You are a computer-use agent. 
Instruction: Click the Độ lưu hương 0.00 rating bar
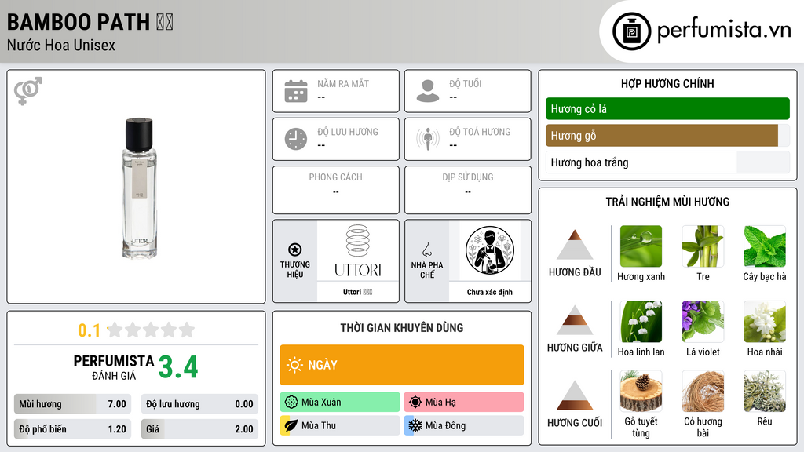point(199,404)
